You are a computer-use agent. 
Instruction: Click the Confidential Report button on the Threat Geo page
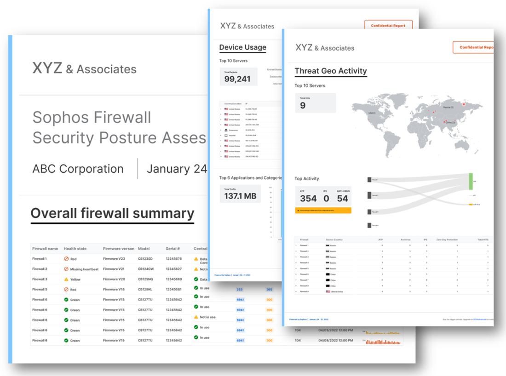coord(474,47)
